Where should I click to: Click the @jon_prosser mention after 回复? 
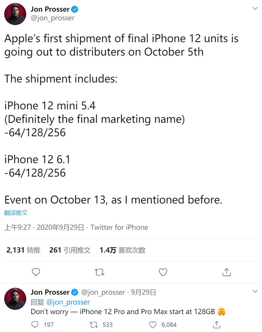click(68, 302)
